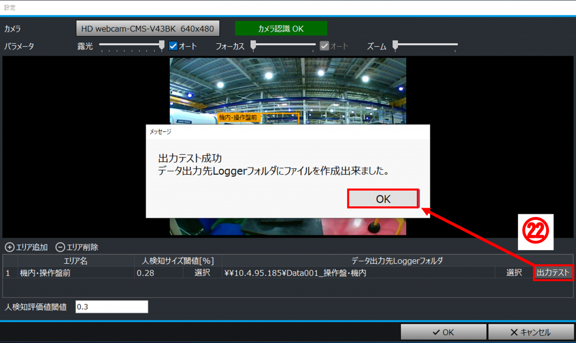Click the データ出力先Loggerフォルダ column header
Image resolution: width=576 pixels, height=343 pixels.
[397, 261]
